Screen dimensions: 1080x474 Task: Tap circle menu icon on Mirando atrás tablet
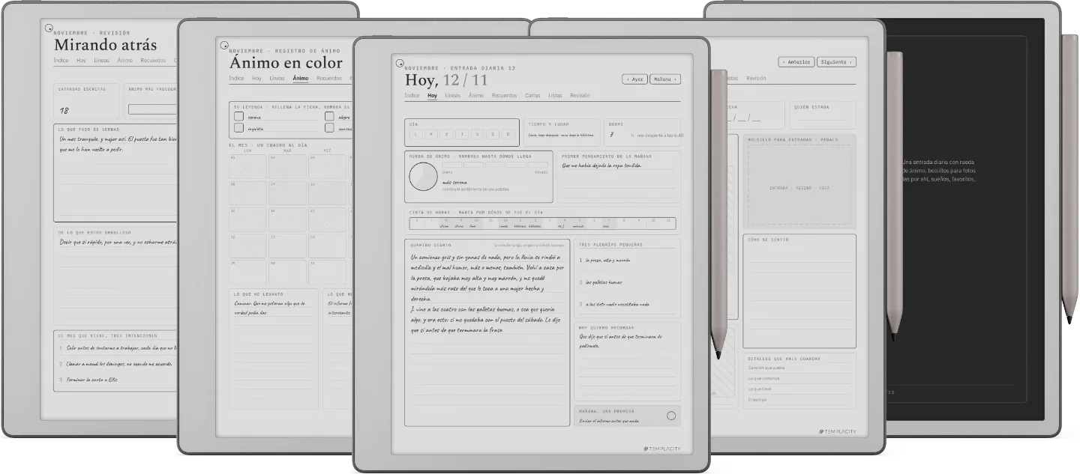(x=49, y=28)
